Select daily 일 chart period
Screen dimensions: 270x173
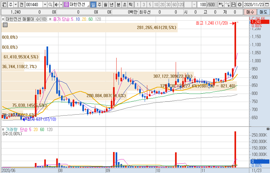click(x=93, y=5)
